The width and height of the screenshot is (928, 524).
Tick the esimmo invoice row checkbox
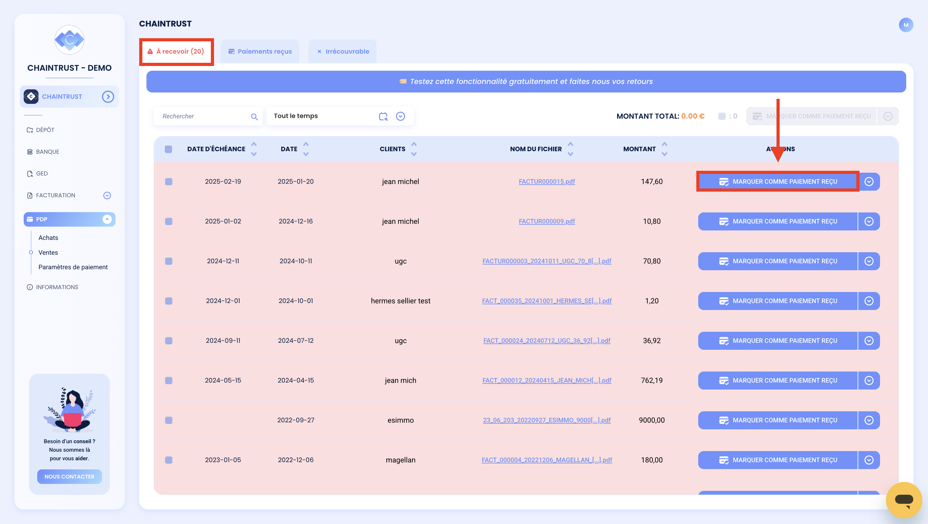pos(169,420)
